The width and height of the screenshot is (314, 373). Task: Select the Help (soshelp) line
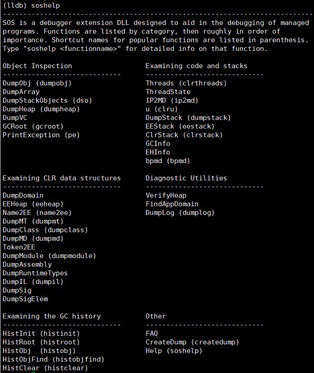click(x=174, y=351)
